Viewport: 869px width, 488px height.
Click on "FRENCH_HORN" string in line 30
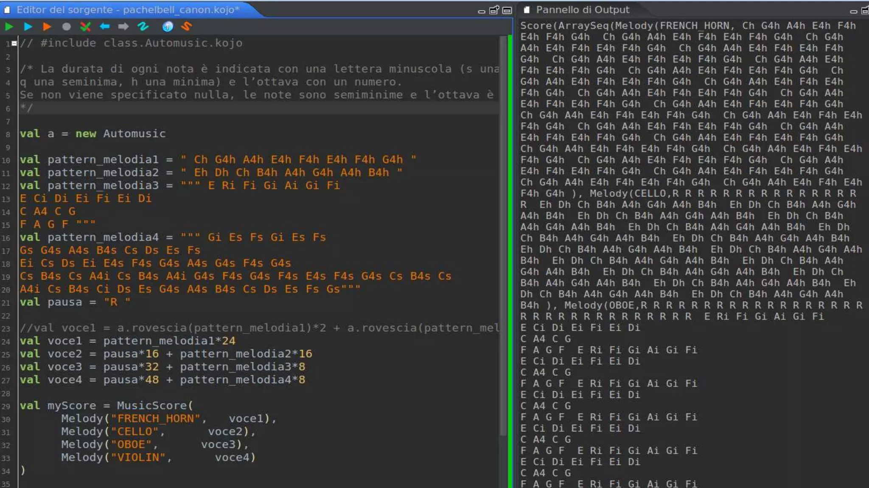click(x=155, y=419)
